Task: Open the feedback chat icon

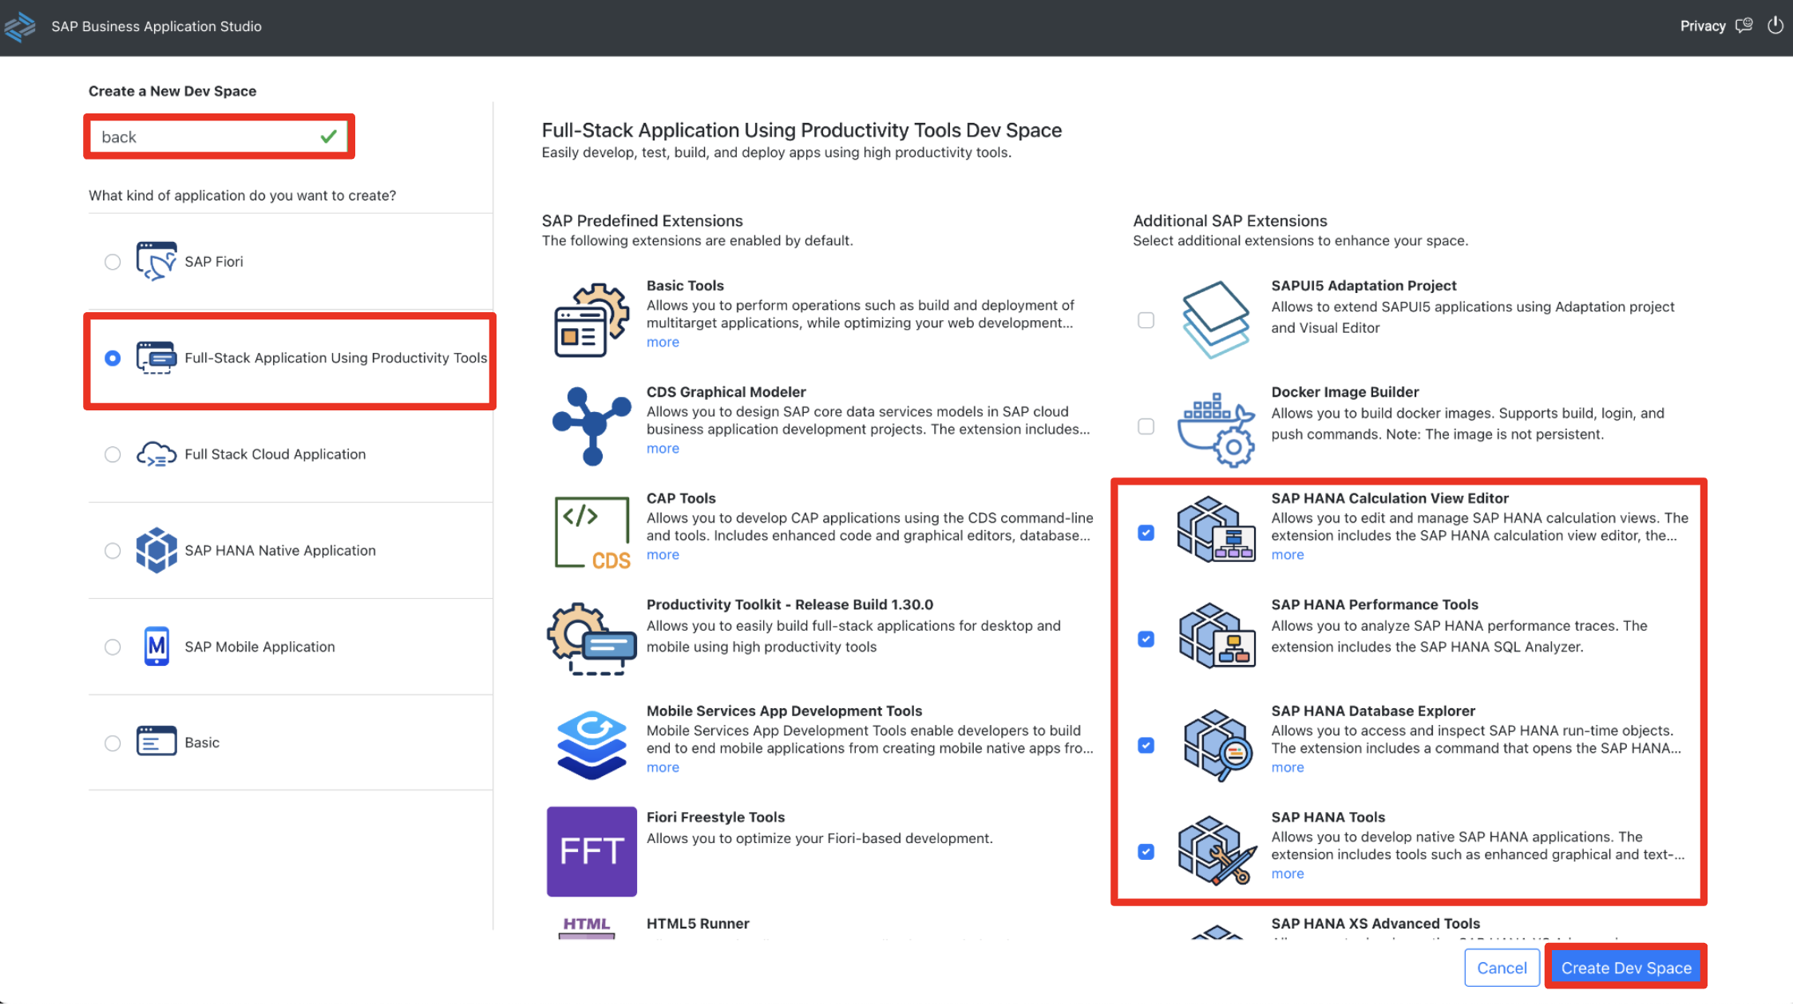Action: [x=1744, y=26]
